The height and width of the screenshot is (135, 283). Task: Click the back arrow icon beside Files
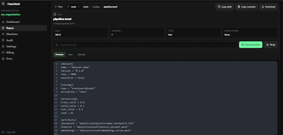(56, 7)
